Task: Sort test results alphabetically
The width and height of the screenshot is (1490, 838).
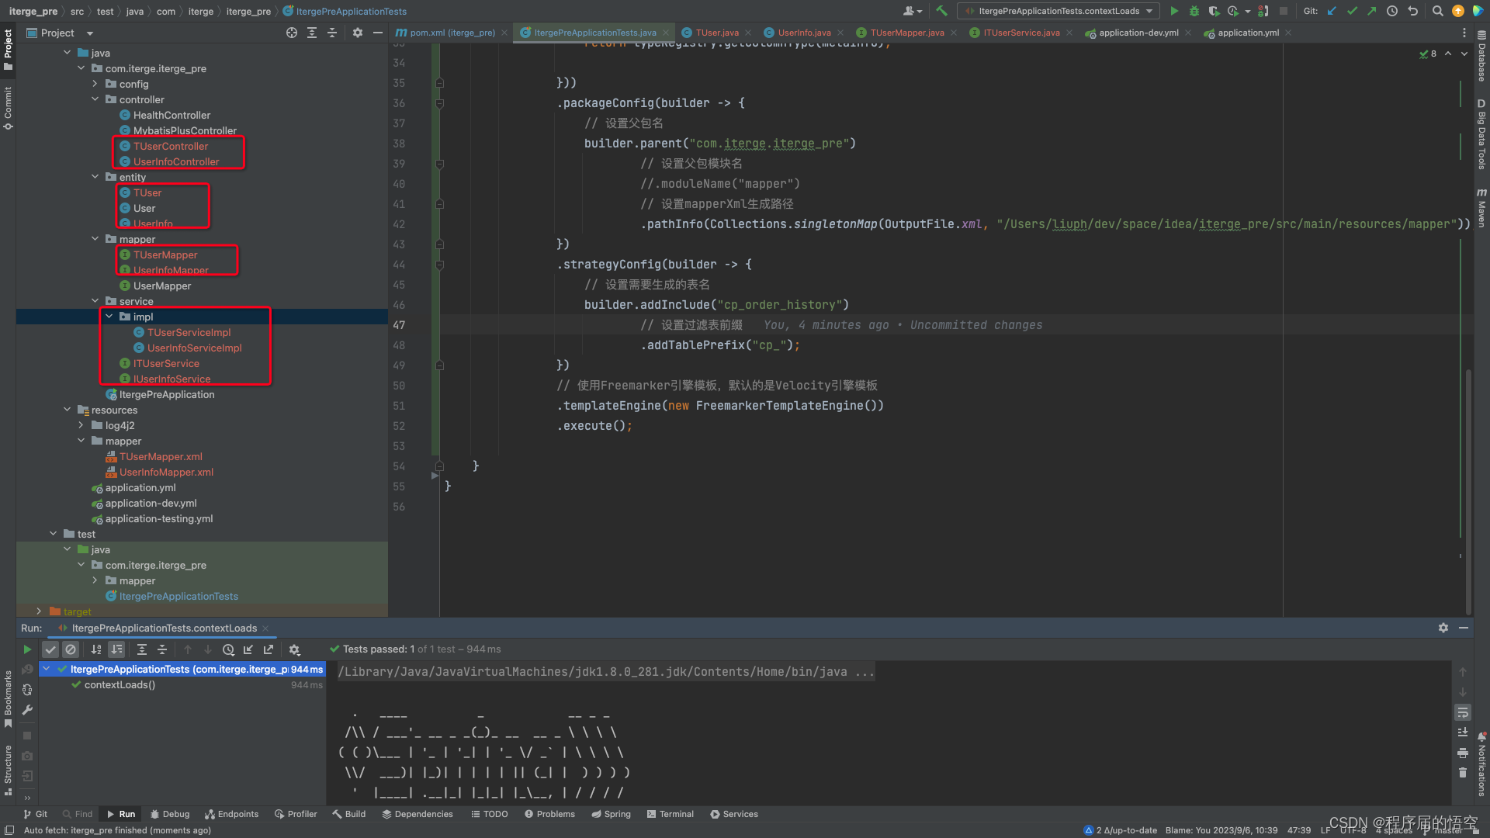Action: 96,649
